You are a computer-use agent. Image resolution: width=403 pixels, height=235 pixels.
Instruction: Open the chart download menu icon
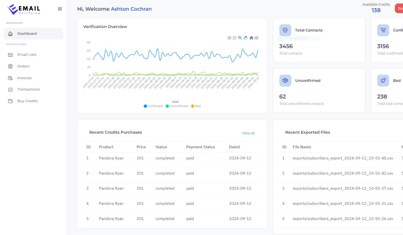click(256, 38)
